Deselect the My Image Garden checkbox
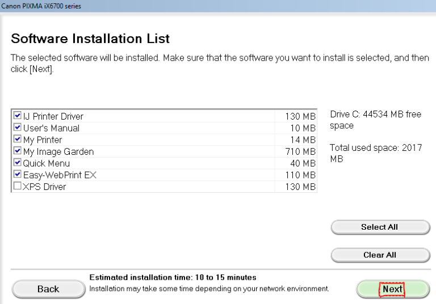The width and height of the screenshot is (436, 304). click(18, 151)
